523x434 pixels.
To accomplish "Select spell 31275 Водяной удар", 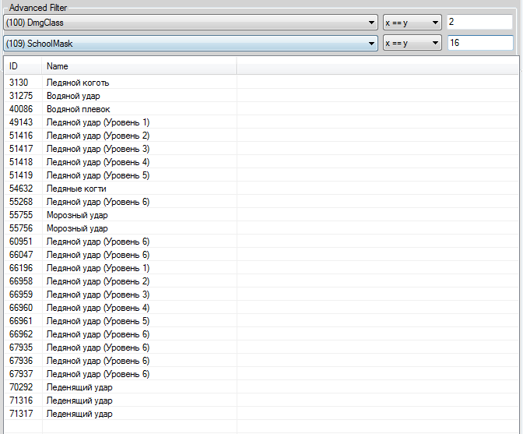I will pyautogui.click(x=76, y=96).
